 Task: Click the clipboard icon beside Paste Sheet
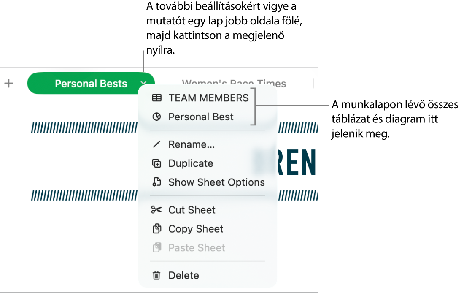[x=157, y=248]
